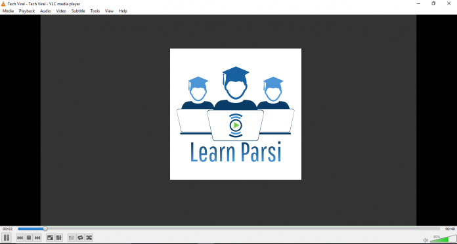Pause playback with the pause button
The height and width of the screenshot is (244, 457).
pyautogui.click(x=6, y=237)
